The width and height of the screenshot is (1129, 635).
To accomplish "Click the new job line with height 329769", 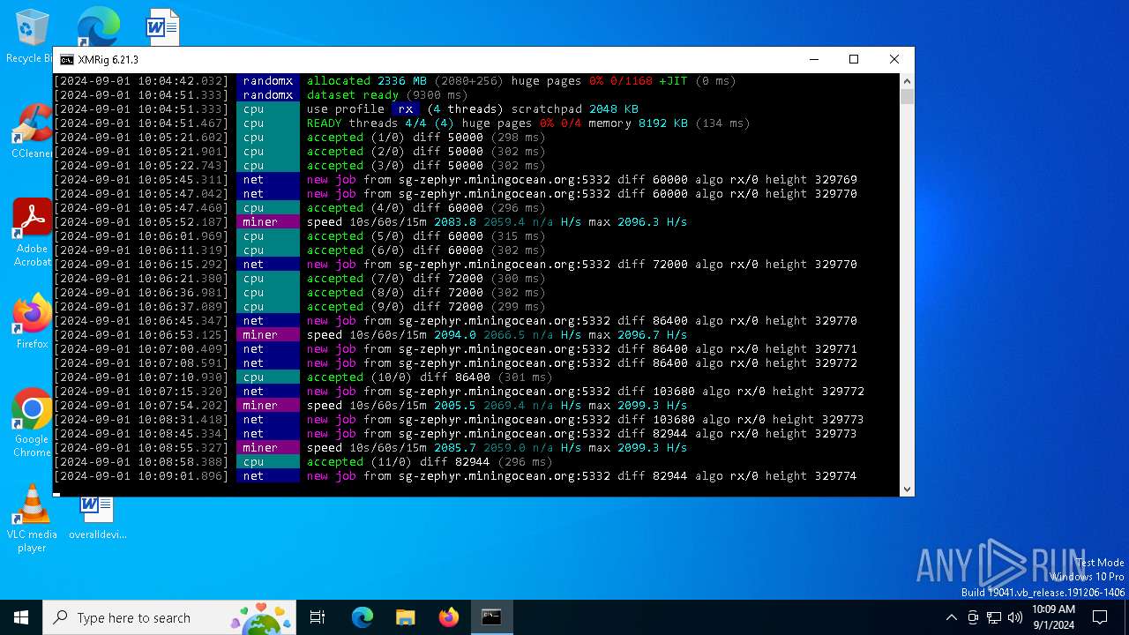I will pos(455,180).
